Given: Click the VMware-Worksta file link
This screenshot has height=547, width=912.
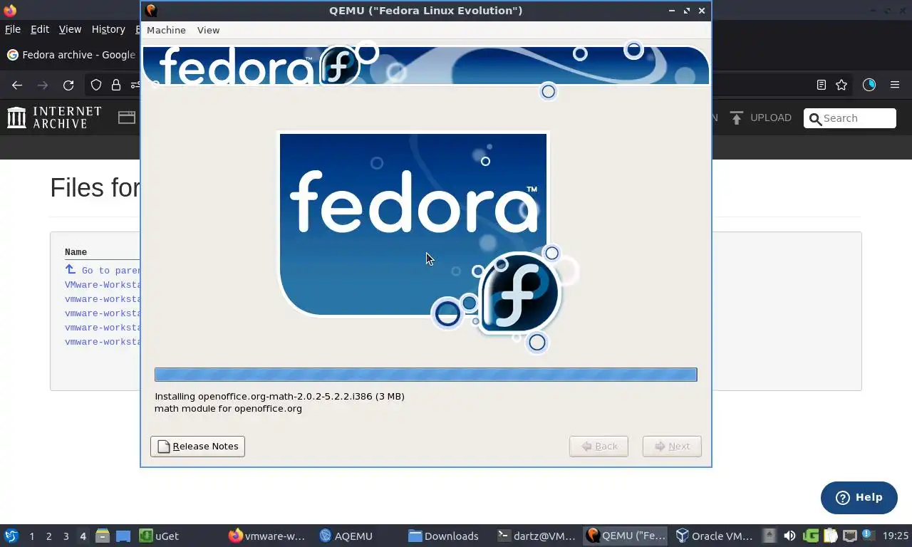Looking at the screenshot, I should (103, 285).
